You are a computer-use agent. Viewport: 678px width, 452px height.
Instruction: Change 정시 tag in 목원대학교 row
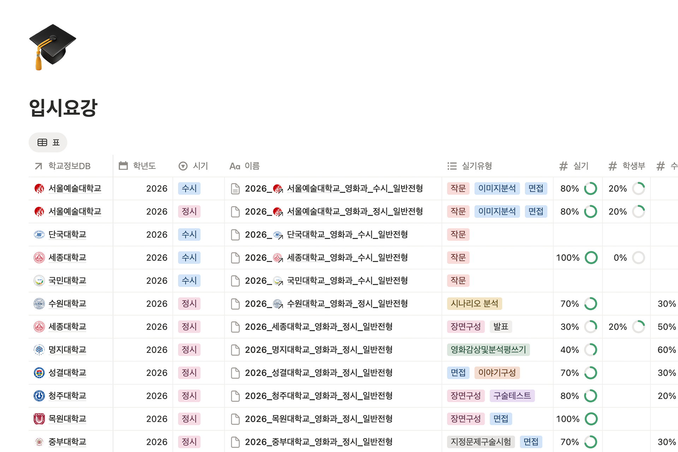pyautogui.click(x=189, y=419)
